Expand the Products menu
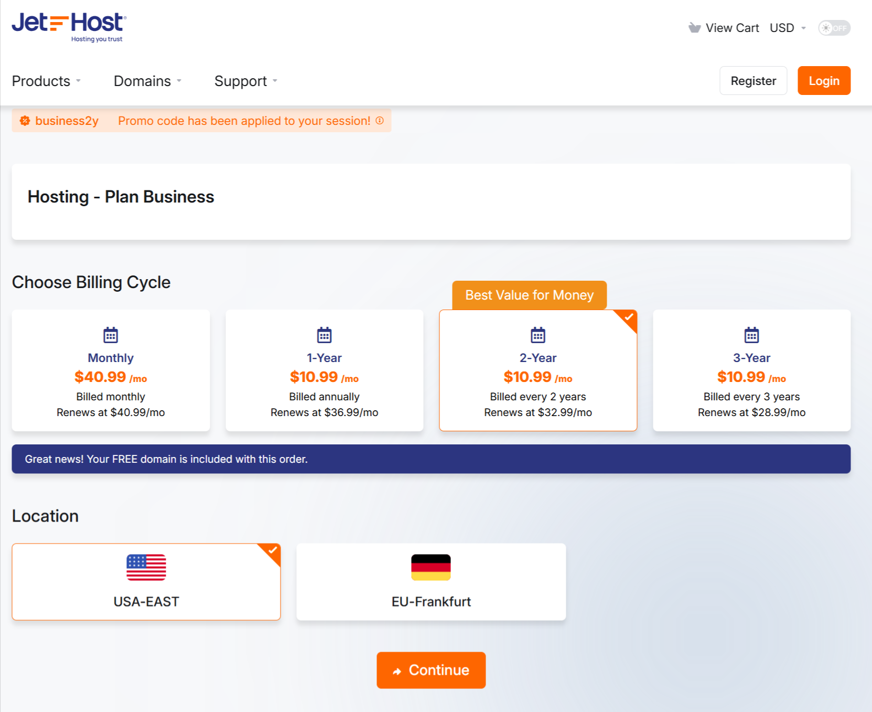This screenshot has width=872, height=712. pos(46,81)
